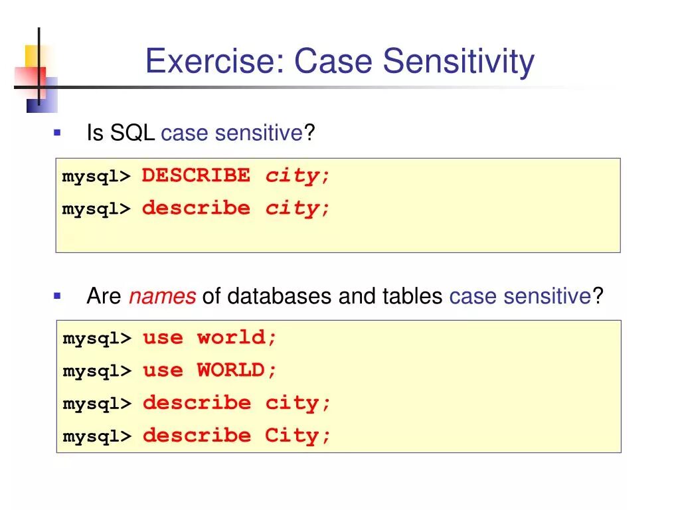Click the 'Is SQL' text
The height and width of the screenshot is (510, 680).
coord(120,133)
